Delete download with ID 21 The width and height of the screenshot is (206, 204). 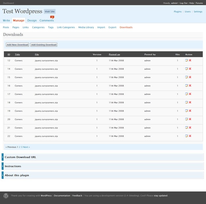[x=190, y=128]
